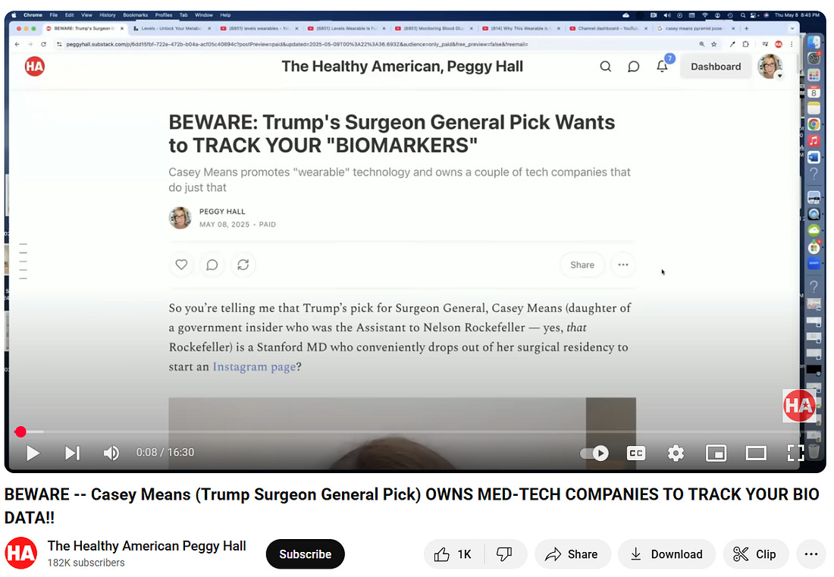Like the post with heart icon

(x=181, y=265)
